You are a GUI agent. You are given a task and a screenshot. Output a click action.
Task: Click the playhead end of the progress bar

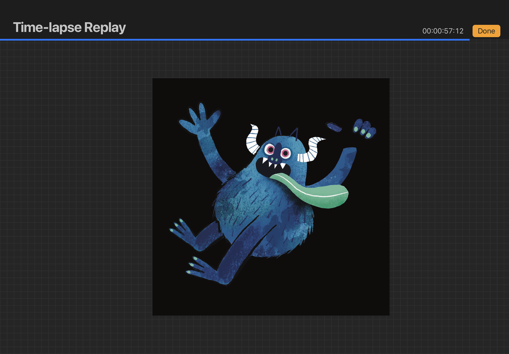click(x=469, y=40)
